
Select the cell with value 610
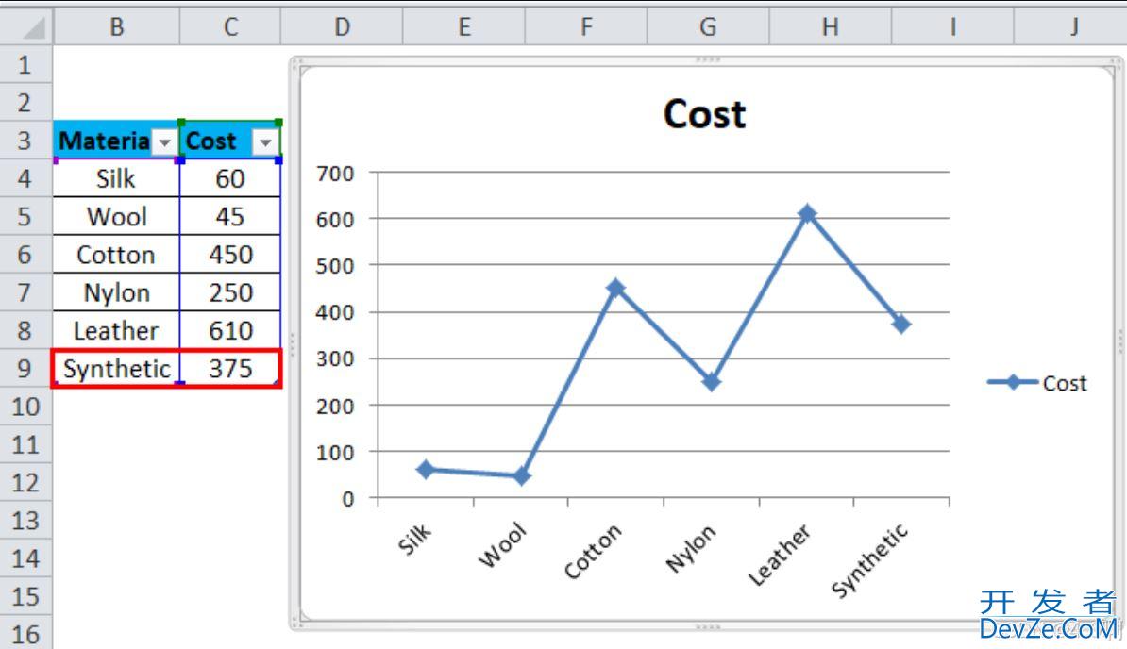(230, 331)
